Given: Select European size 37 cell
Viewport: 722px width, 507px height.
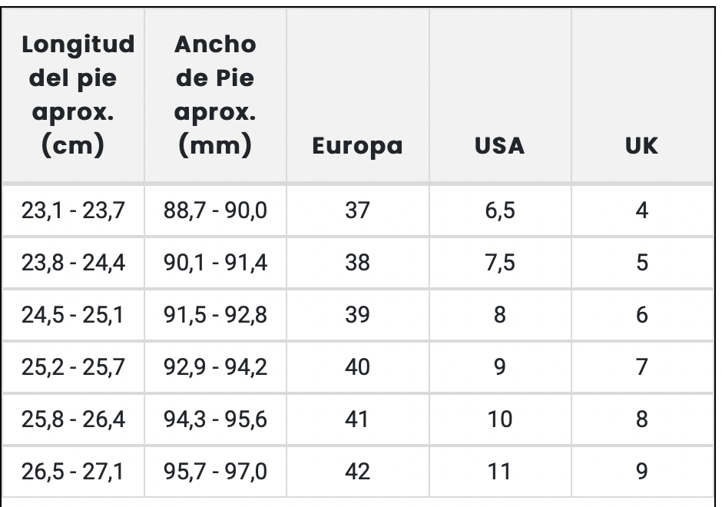Looking at the screenshot, I should (x=357, y=210).
